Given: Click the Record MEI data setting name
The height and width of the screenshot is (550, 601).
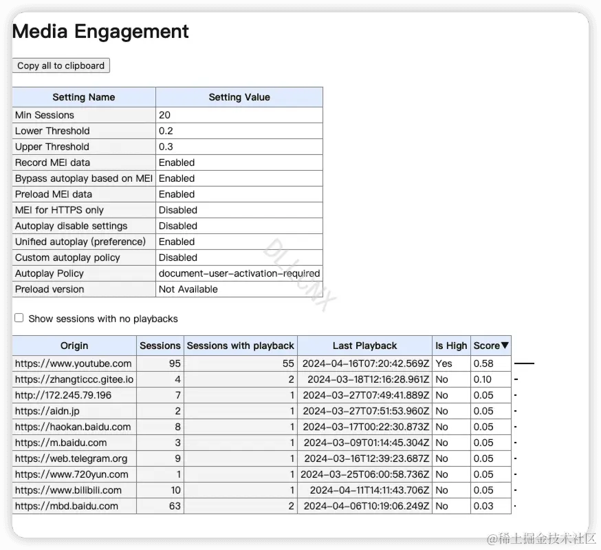Looking at the screenshot, I should click(x=52, y=162).
